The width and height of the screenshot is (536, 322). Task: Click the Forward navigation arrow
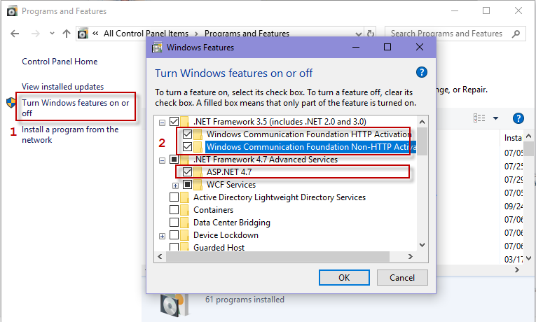pos(35,34)
